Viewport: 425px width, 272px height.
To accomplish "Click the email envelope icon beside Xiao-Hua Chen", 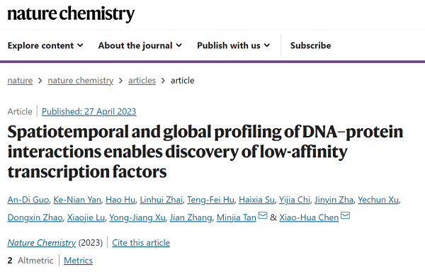I will tap(345, 215).
